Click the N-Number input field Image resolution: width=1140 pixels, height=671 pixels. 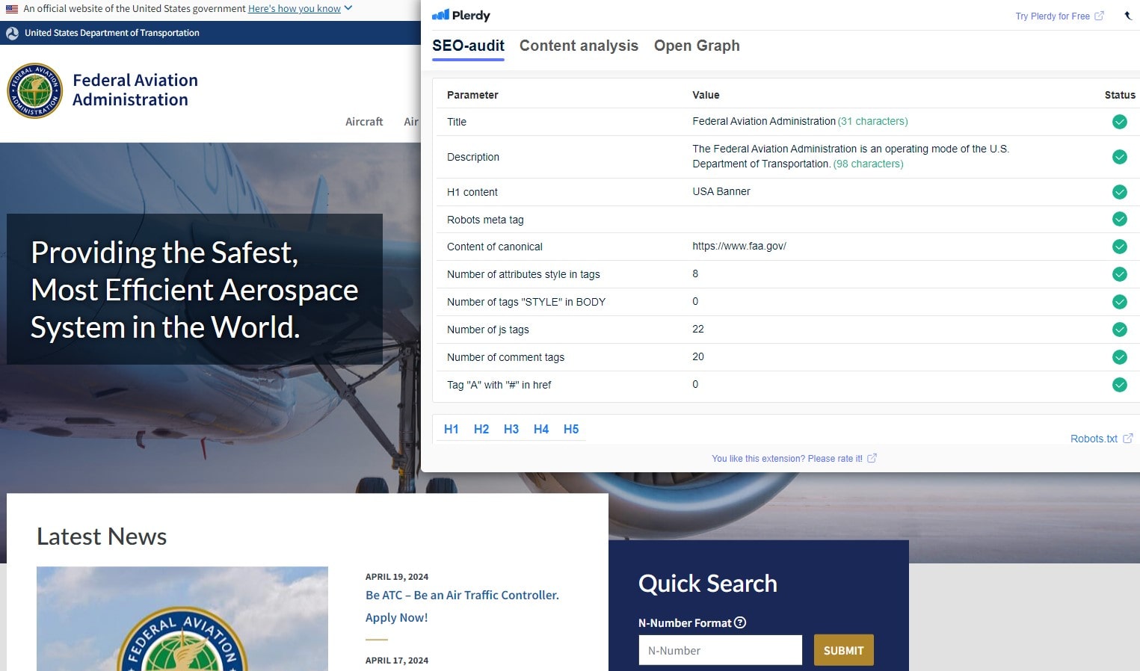point(720,650)
